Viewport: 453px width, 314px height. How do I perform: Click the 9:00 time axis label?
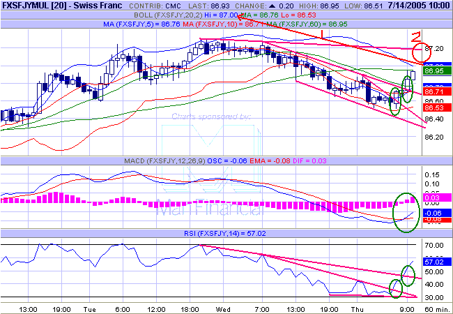[x=408, y=310]
